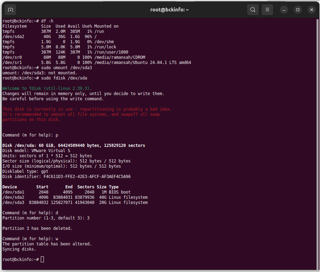Click the prompt cursor on the last line
This screenshot has width=322, height=272.
[42, 260]
